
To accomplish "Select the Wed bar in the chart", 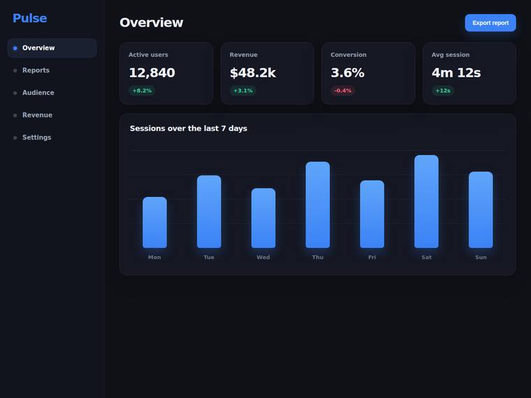I will [263, 218].
